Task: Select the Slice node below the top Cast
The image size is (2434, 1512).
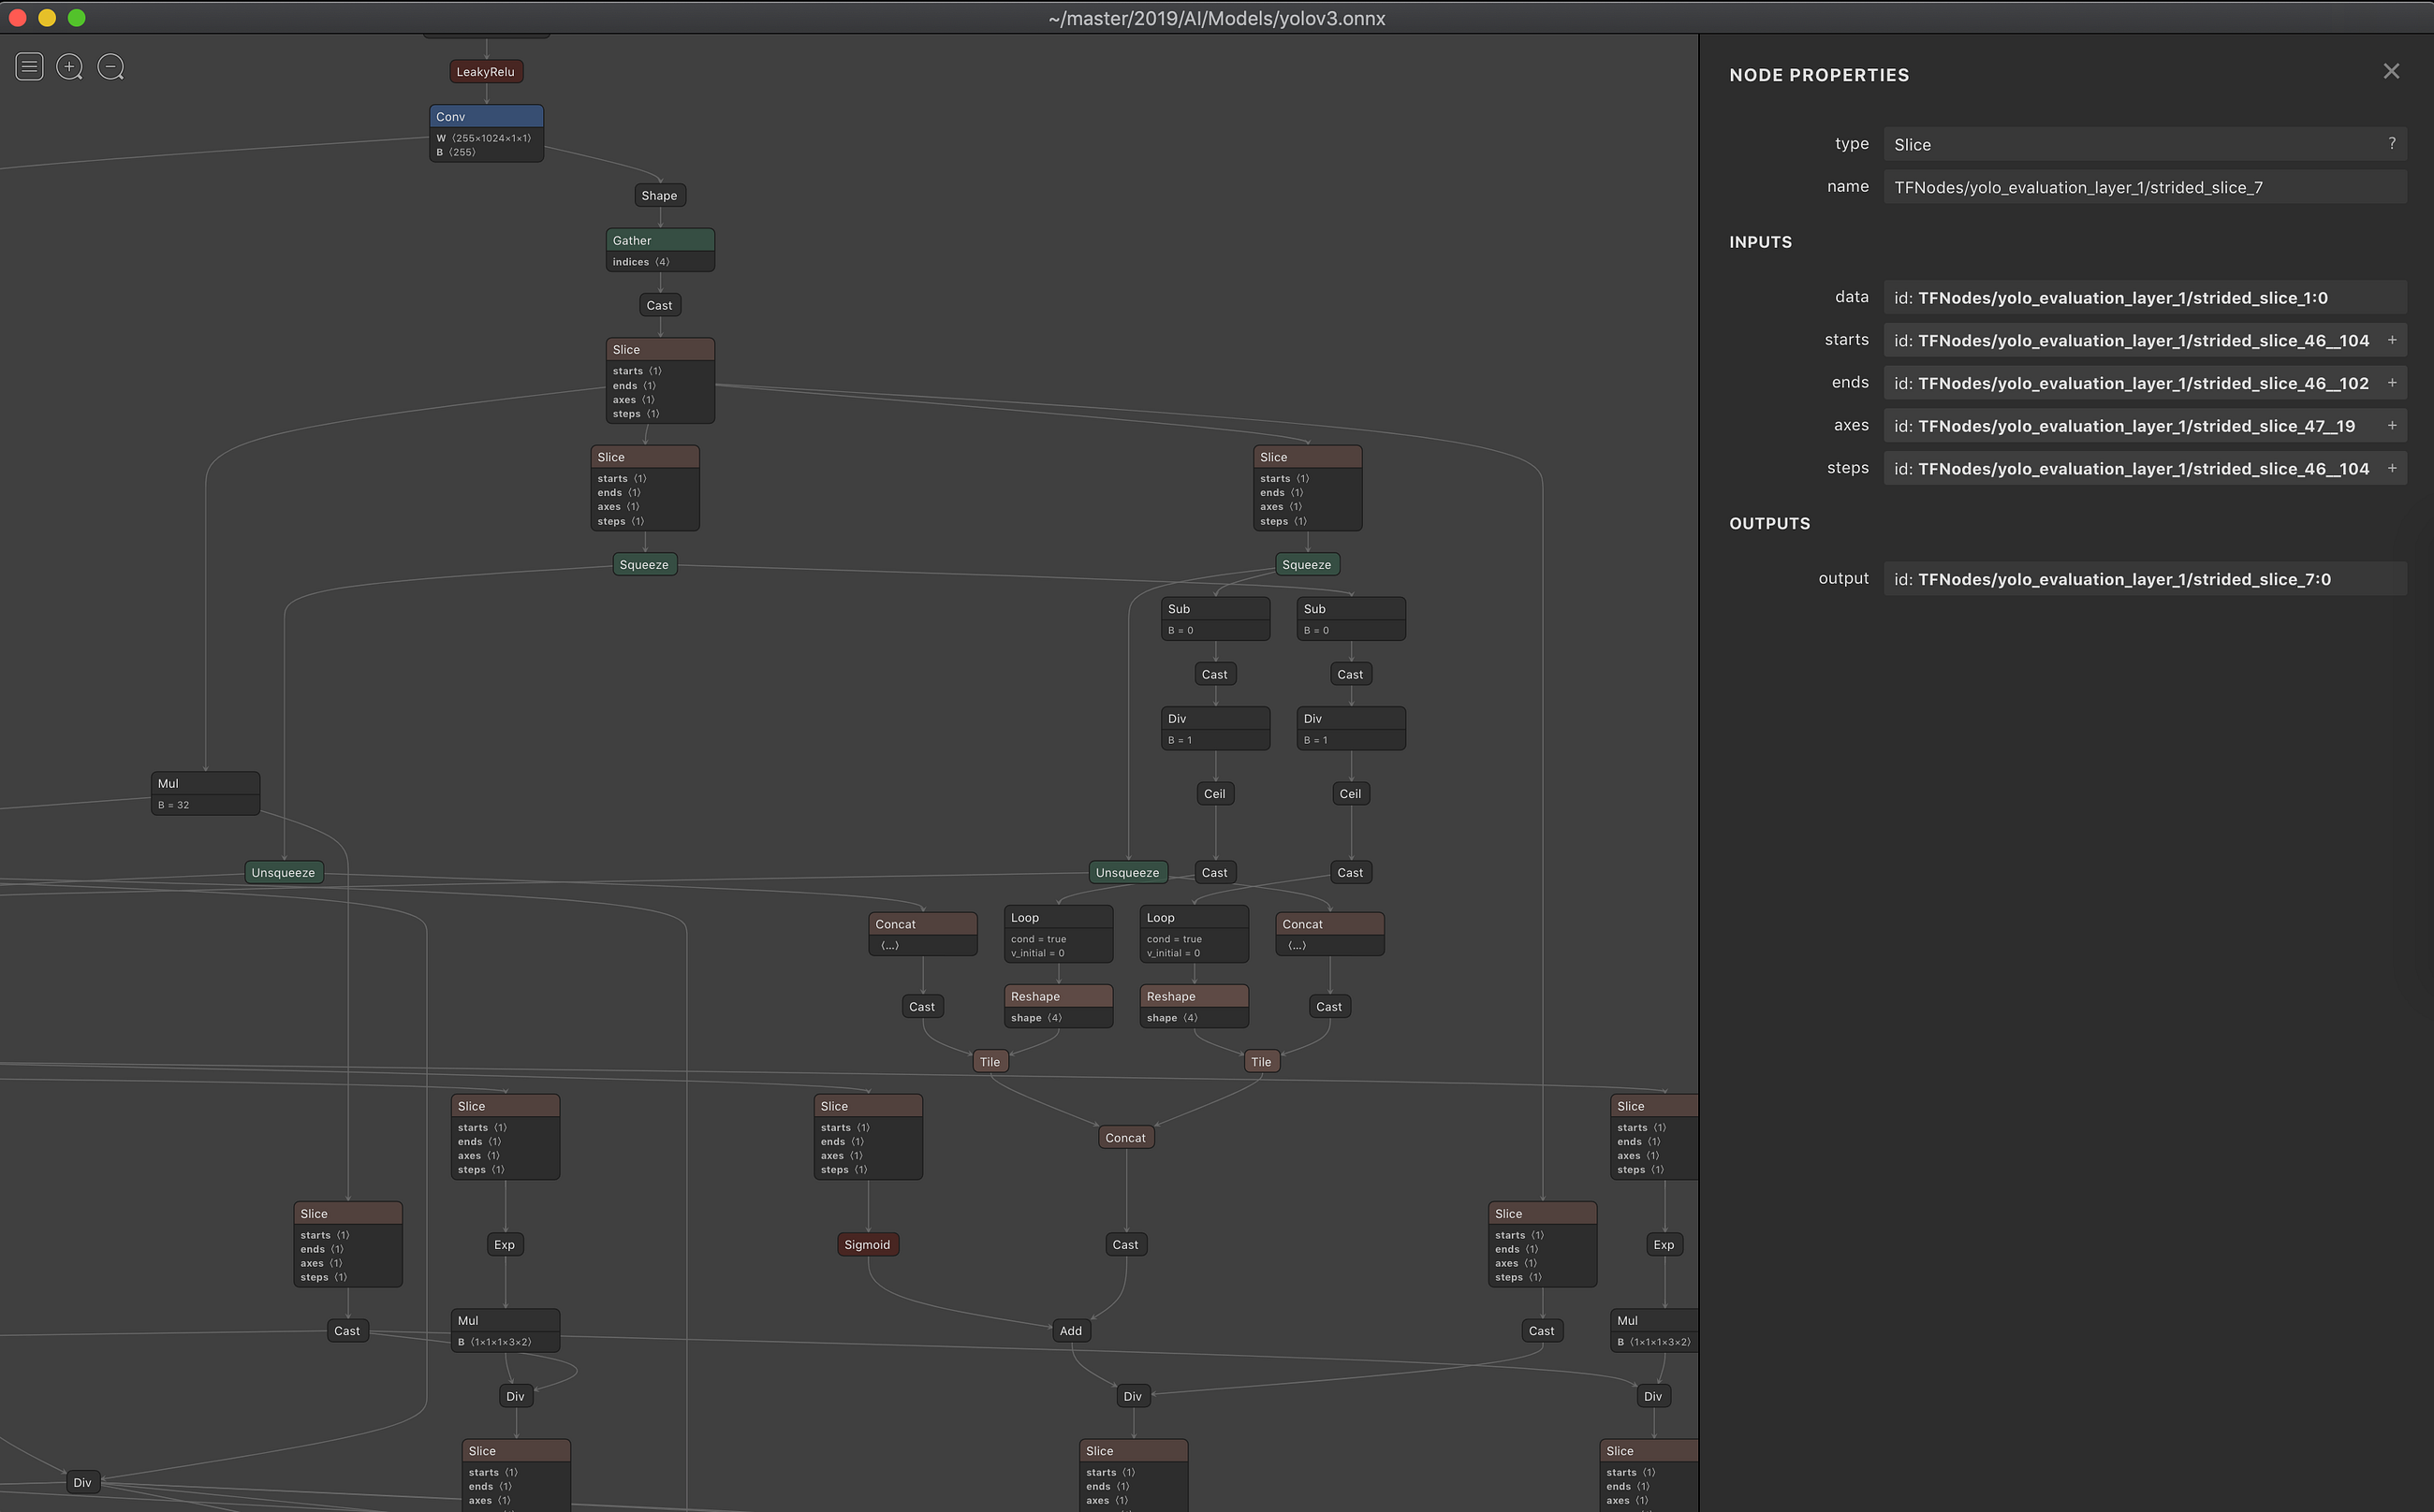Action: tap(659, 380)
